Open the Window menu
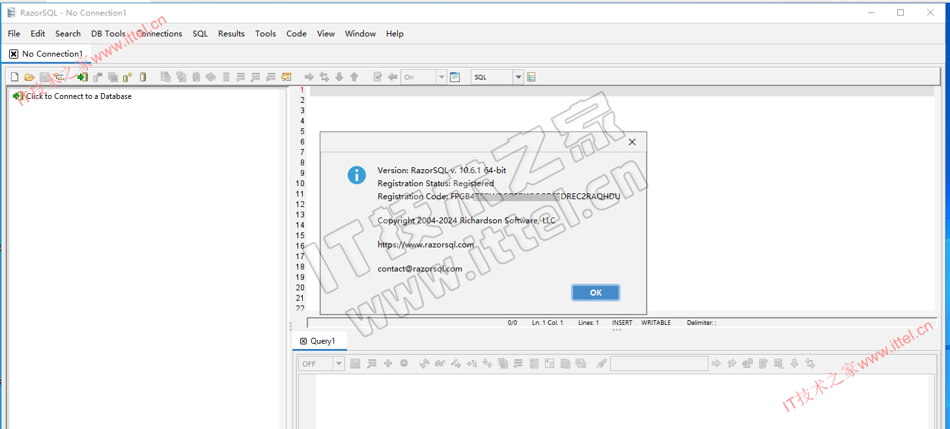The image size is (950, 429). point(360,34)
